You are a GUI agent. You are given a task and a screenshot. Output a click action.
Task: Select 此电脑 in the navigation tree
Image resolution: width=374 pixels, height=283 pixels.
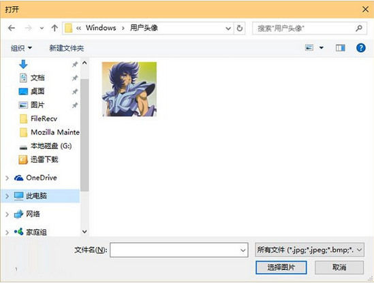(x=36, y=196)
